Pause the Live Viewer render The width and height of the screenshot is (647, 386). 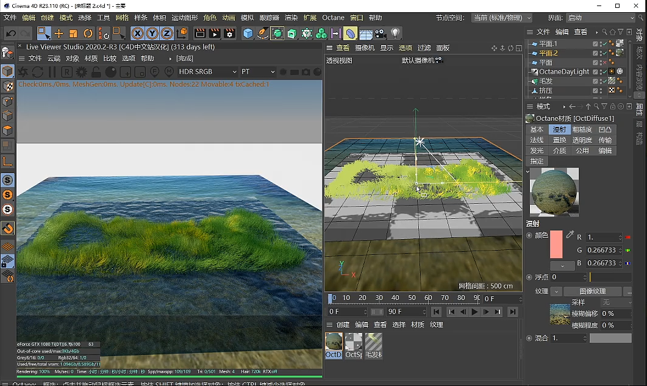tap(52, 72)
